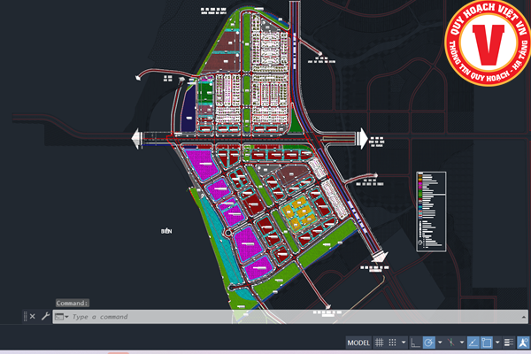
Task: Click the Snap mode dotted grid icon
Action: coord(393,342)
